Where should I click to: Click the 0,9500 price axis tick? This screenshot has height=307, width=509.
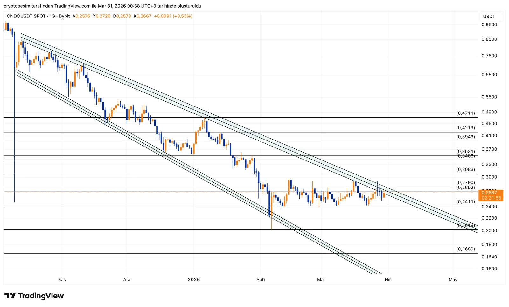(x=489, y=24)
